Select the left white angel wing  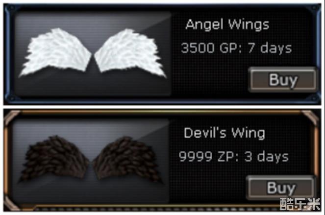point(55,52)
